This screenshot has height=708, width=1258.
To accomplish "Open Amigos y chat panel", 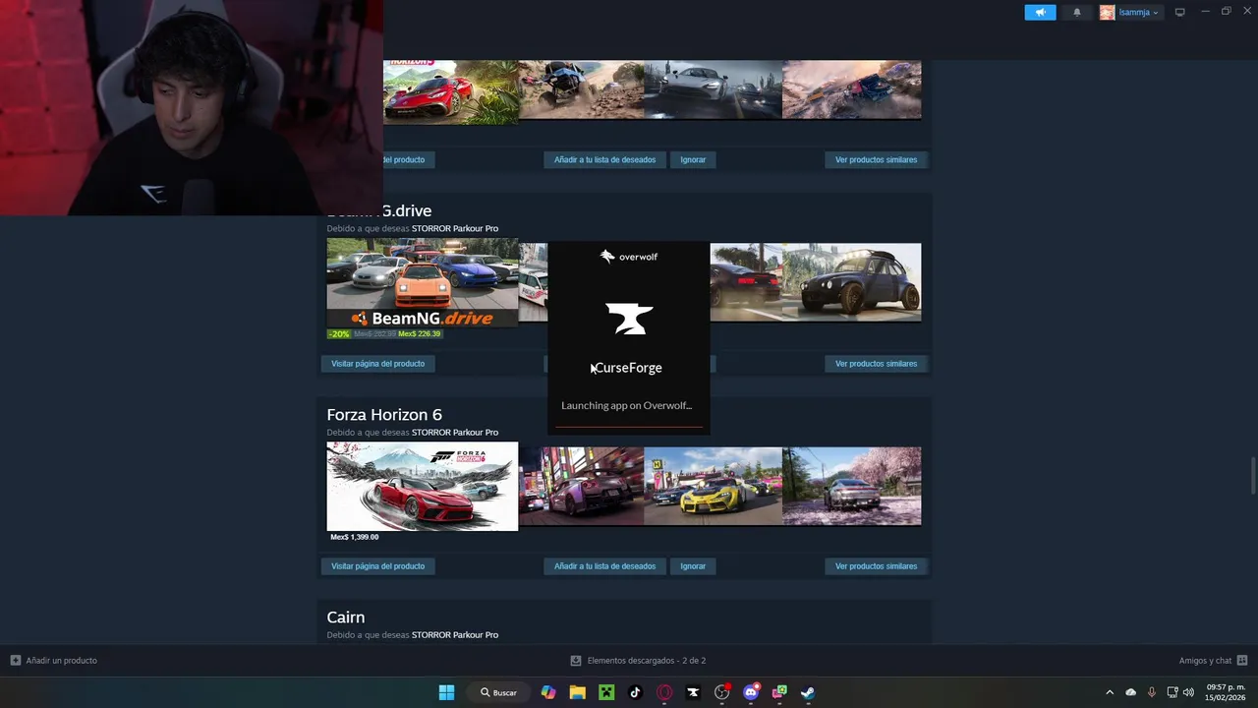I will point(1205,661).
